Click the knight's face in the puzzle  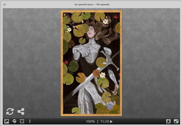click(91, 31)
